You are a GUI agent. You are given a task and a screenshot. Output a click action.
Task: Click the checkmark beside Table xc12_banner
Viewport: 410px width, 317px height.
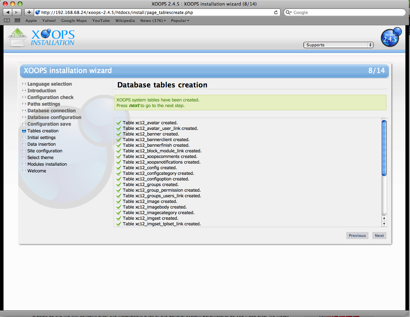coord(118,134)
